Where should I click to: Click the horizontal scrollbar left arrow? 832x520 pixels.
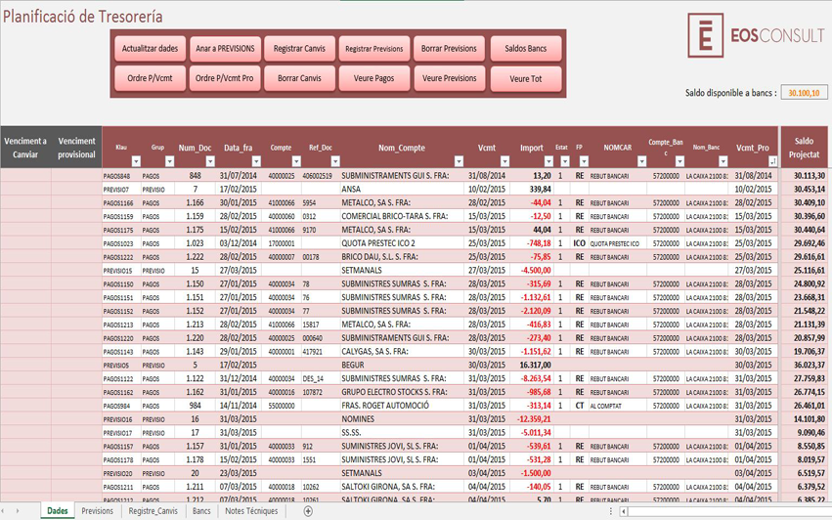coord(624,511)
